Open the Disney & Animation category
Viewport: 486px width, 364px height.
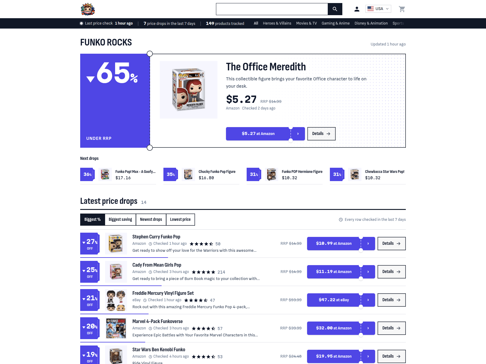371,23
